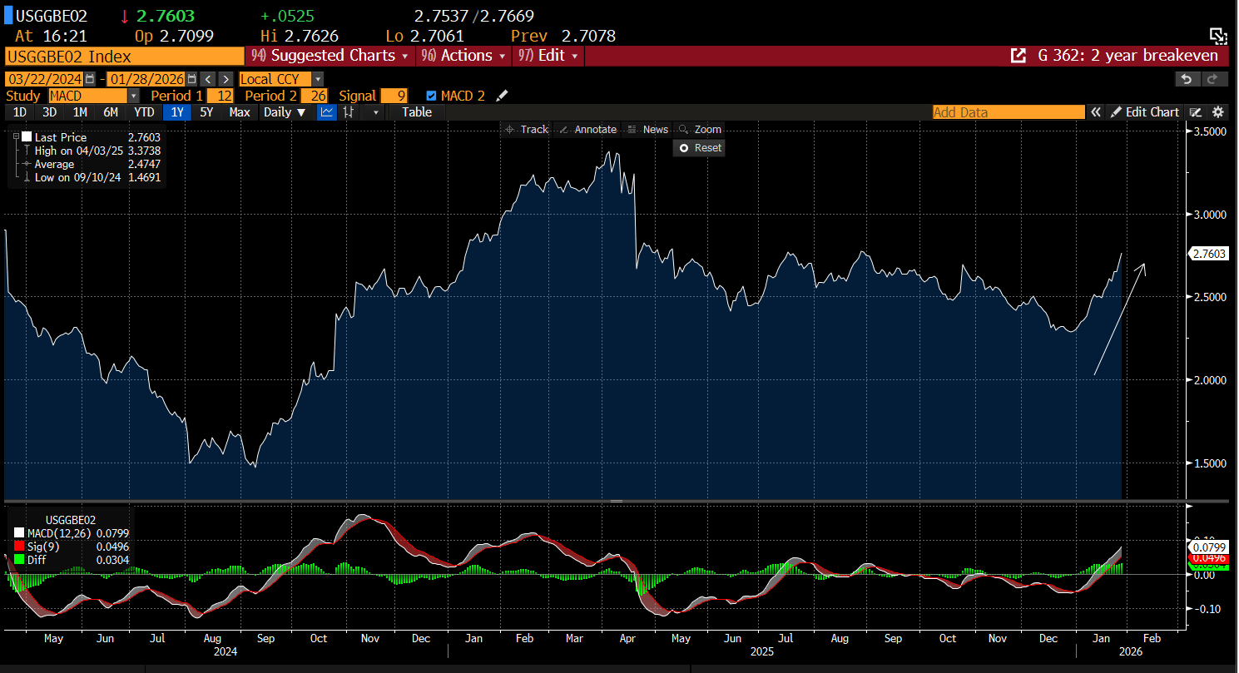Click the 2.7603 last price axis label
Screen dimensions: 1239x673
pos(1209,254)
